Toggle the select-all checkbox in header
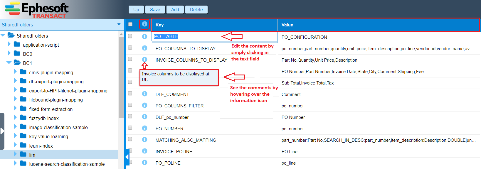This screenshot has height=169, width=481. [x=130, y=24]
